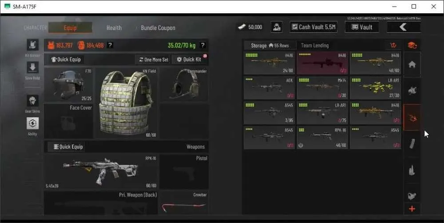The width and height of the screenshot is (444, 223).
Task: Select the equipped RPK-16 primary weapon
Action: 101,171
